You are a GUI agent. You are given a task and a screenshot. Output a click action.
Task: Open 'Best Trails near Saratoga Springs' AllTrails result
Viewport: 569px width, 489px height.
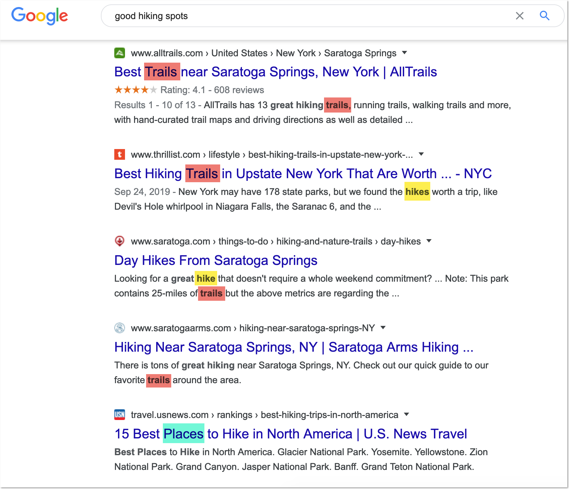[275, 72]
